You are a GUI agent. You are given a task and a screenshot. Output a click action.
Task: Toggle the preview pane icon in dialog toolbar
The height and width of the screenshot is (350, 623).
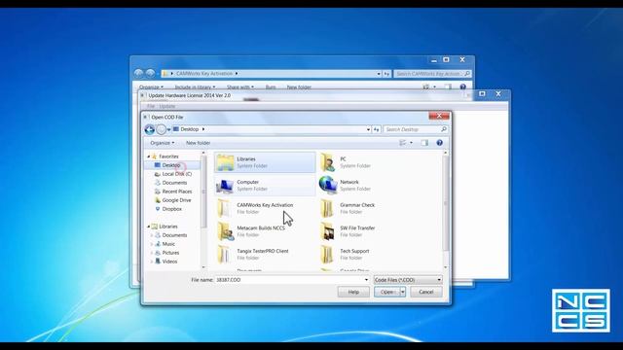pyautogui.click(x=424, y=143)
